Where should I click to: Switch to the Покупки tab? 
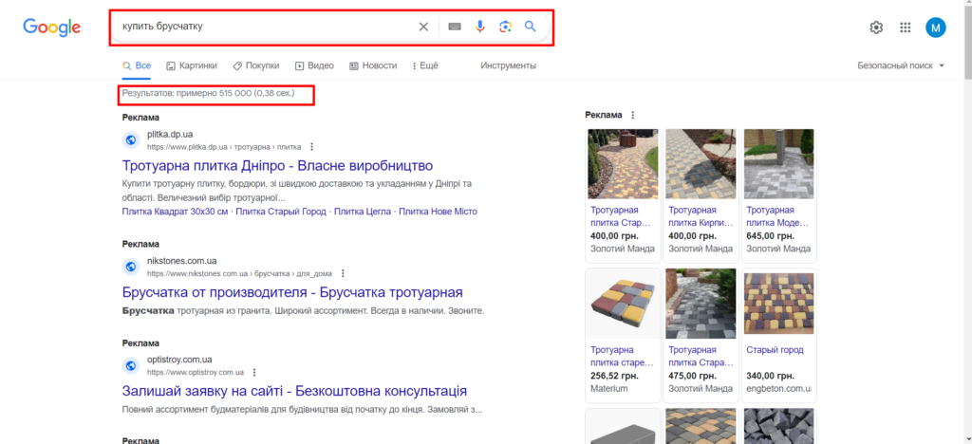[x=256, y=65]
